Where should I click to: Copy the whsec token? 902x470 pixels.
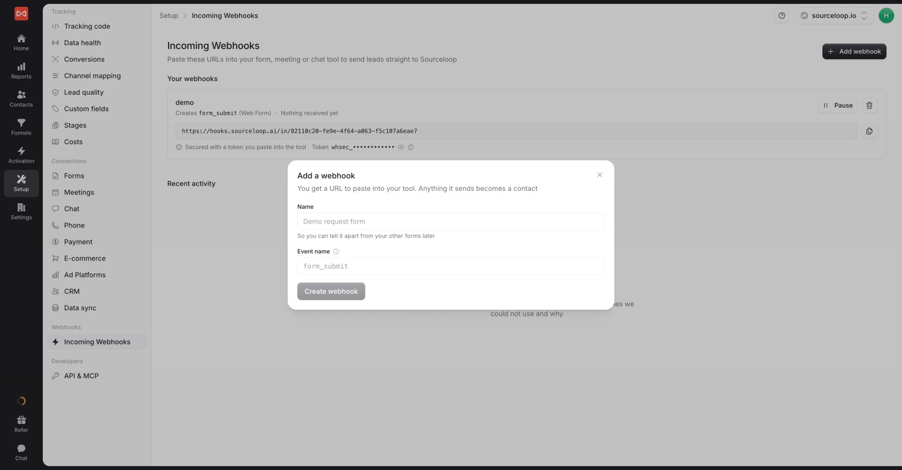pyautogui.click(x=411, y=147)
